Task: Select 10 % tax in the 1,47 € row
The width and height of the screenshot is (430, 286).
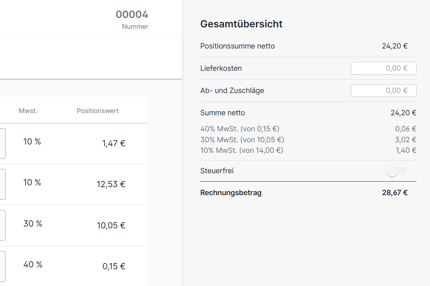Action: (32, 142)
